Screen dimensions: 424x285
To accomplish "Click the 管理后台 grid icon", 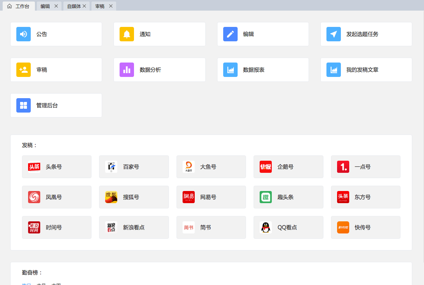I will coord(24,105).
